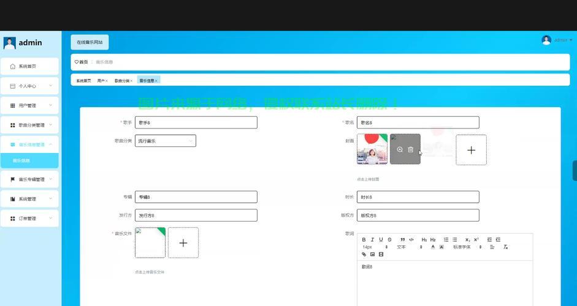Expand the 音乐专辑管理 sidebar menu chevron
This screenshot has height=306, width=577.
pos(50,179)
